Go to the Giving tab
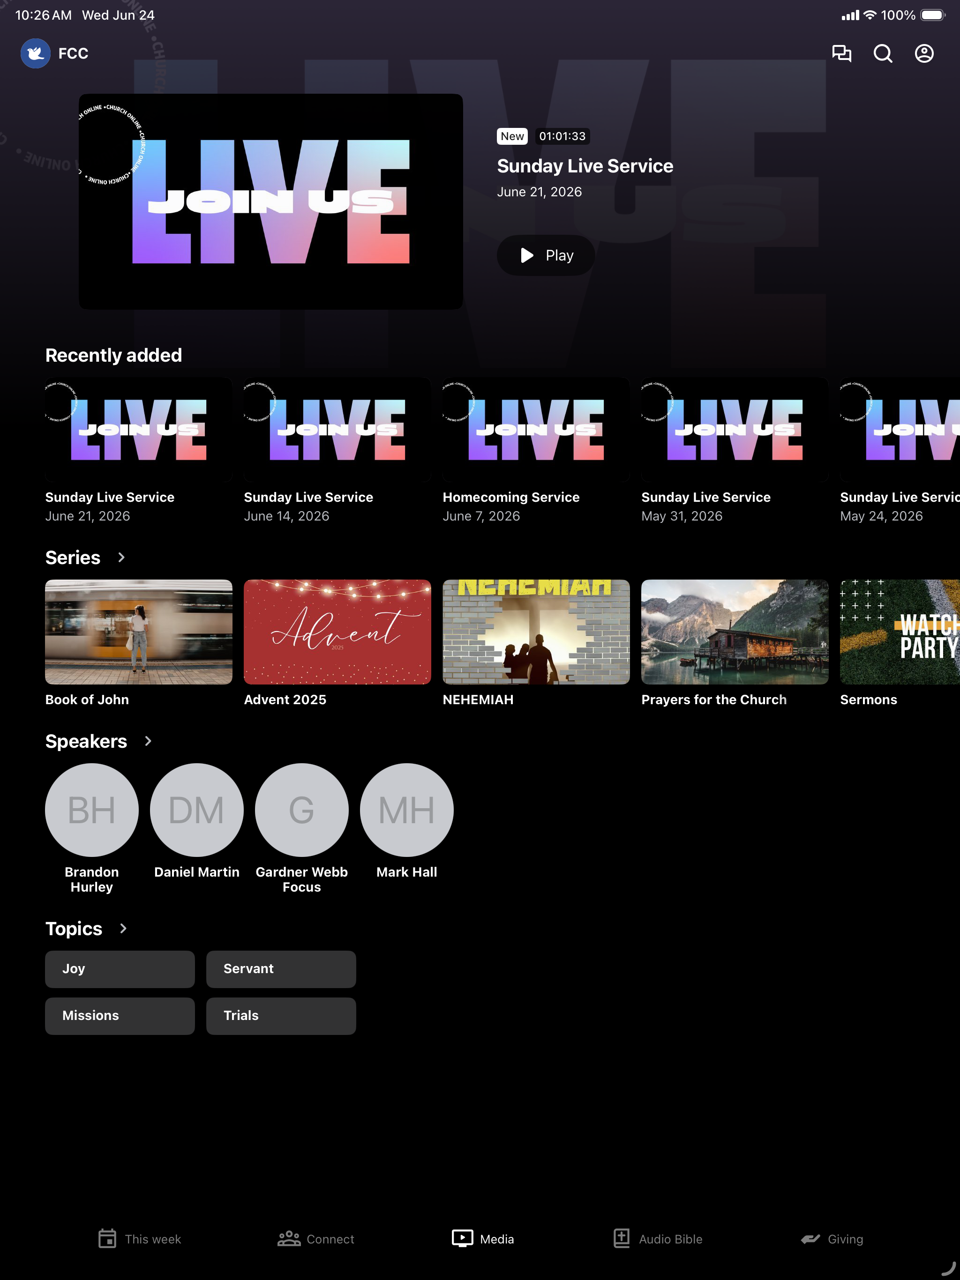Viewport: 960px width, 1280px height. pos(832,1239)
